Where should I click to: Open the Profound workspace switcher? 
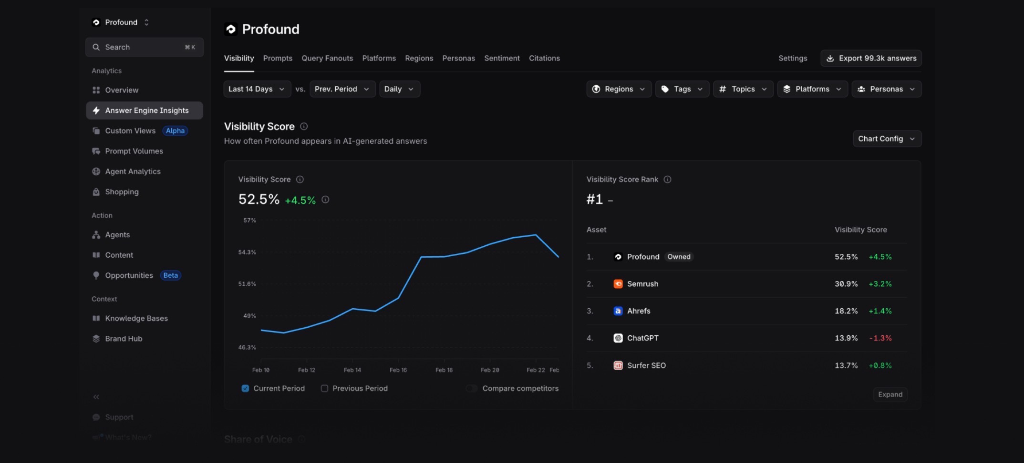[x=120, y=22]
